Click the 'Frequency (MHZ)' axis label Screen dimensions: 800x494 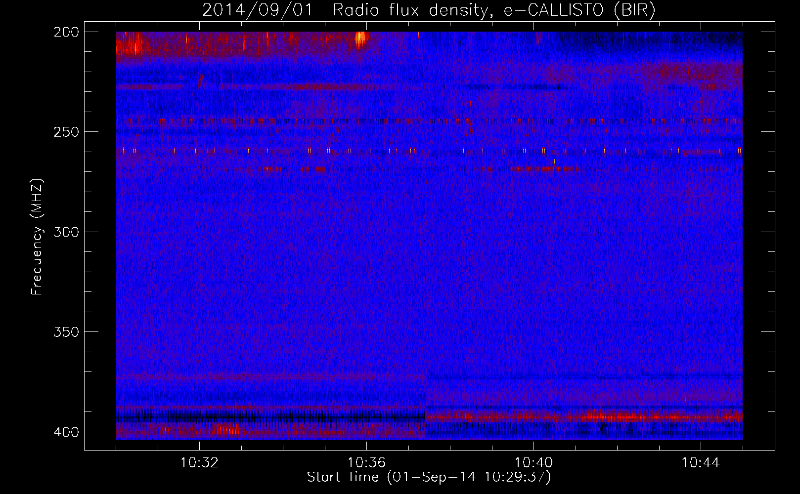pos(37,237)
